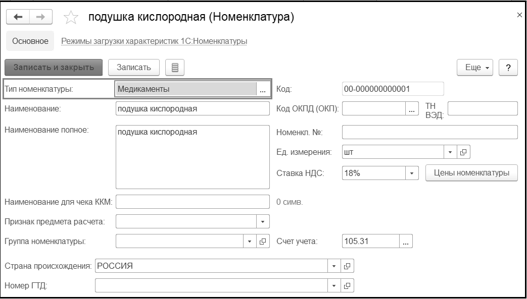
Task: Click the forward navigation arrow
Action: [x=40, y=17]
